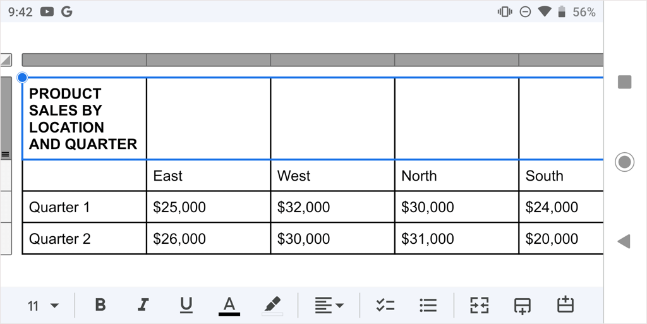
Task: Expand the paragraph alignment dropdown
Action: tap(329, 306)
